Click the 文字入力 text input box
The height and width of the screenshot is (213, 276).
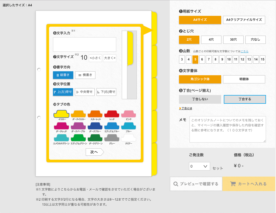84,44
